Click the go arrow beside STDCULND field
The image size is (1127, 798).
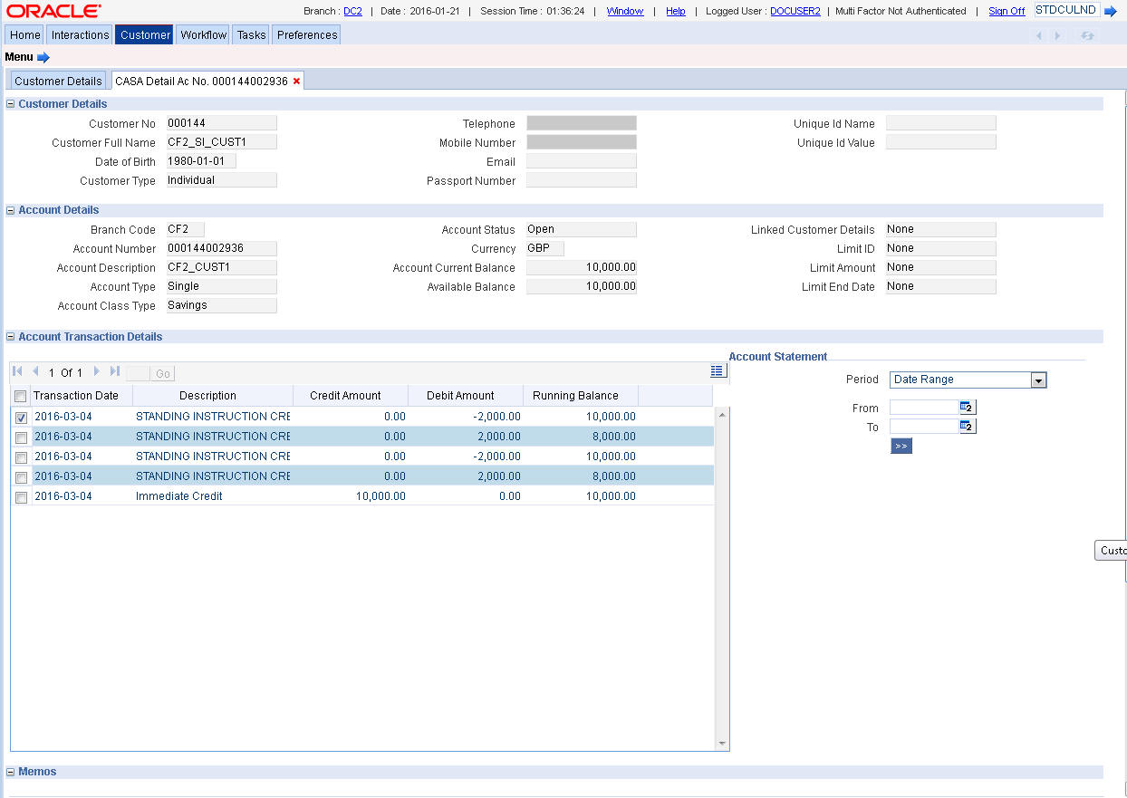click(1110, 11)
